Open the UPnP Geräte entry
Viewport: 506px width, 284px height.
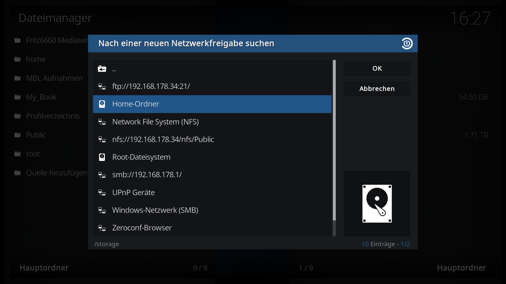[x=212, y=193]
